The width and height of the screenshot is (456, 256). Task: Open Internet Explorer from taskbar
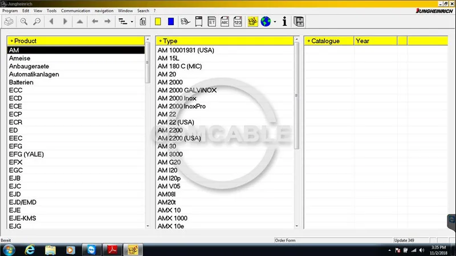[30, 250]
